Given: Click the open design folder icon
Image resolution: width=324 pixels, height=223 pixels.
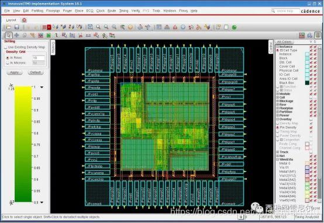Looking at the screenshot, I should pyautogui.click(x=8, y=27).
